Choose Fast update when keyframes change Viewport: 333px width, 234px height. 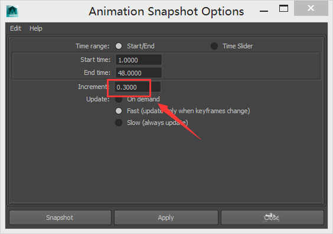[x=119, y=111]
